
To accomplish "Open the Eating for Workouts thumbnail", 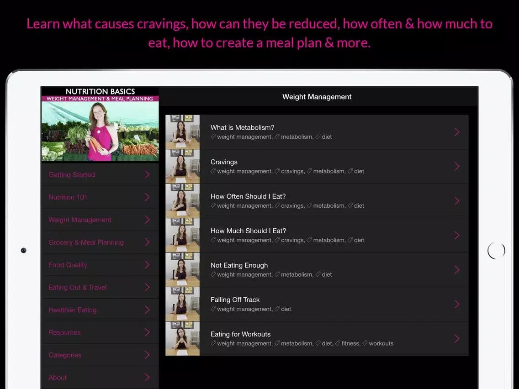I will 182,338.
